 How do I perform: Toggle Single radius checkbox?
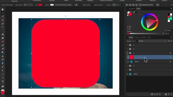tap(81, 5)
